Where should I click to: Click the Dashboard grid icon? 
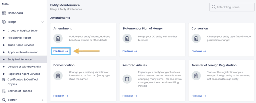[x=4, y=13]
